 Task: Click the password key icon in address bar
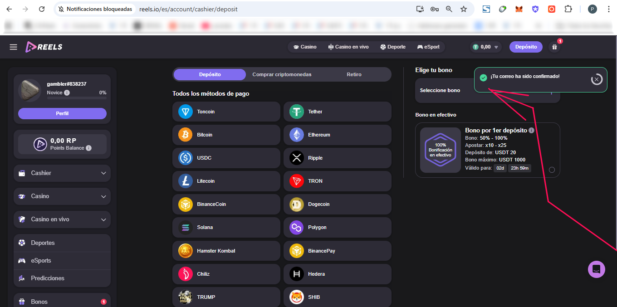click(435, 9)
